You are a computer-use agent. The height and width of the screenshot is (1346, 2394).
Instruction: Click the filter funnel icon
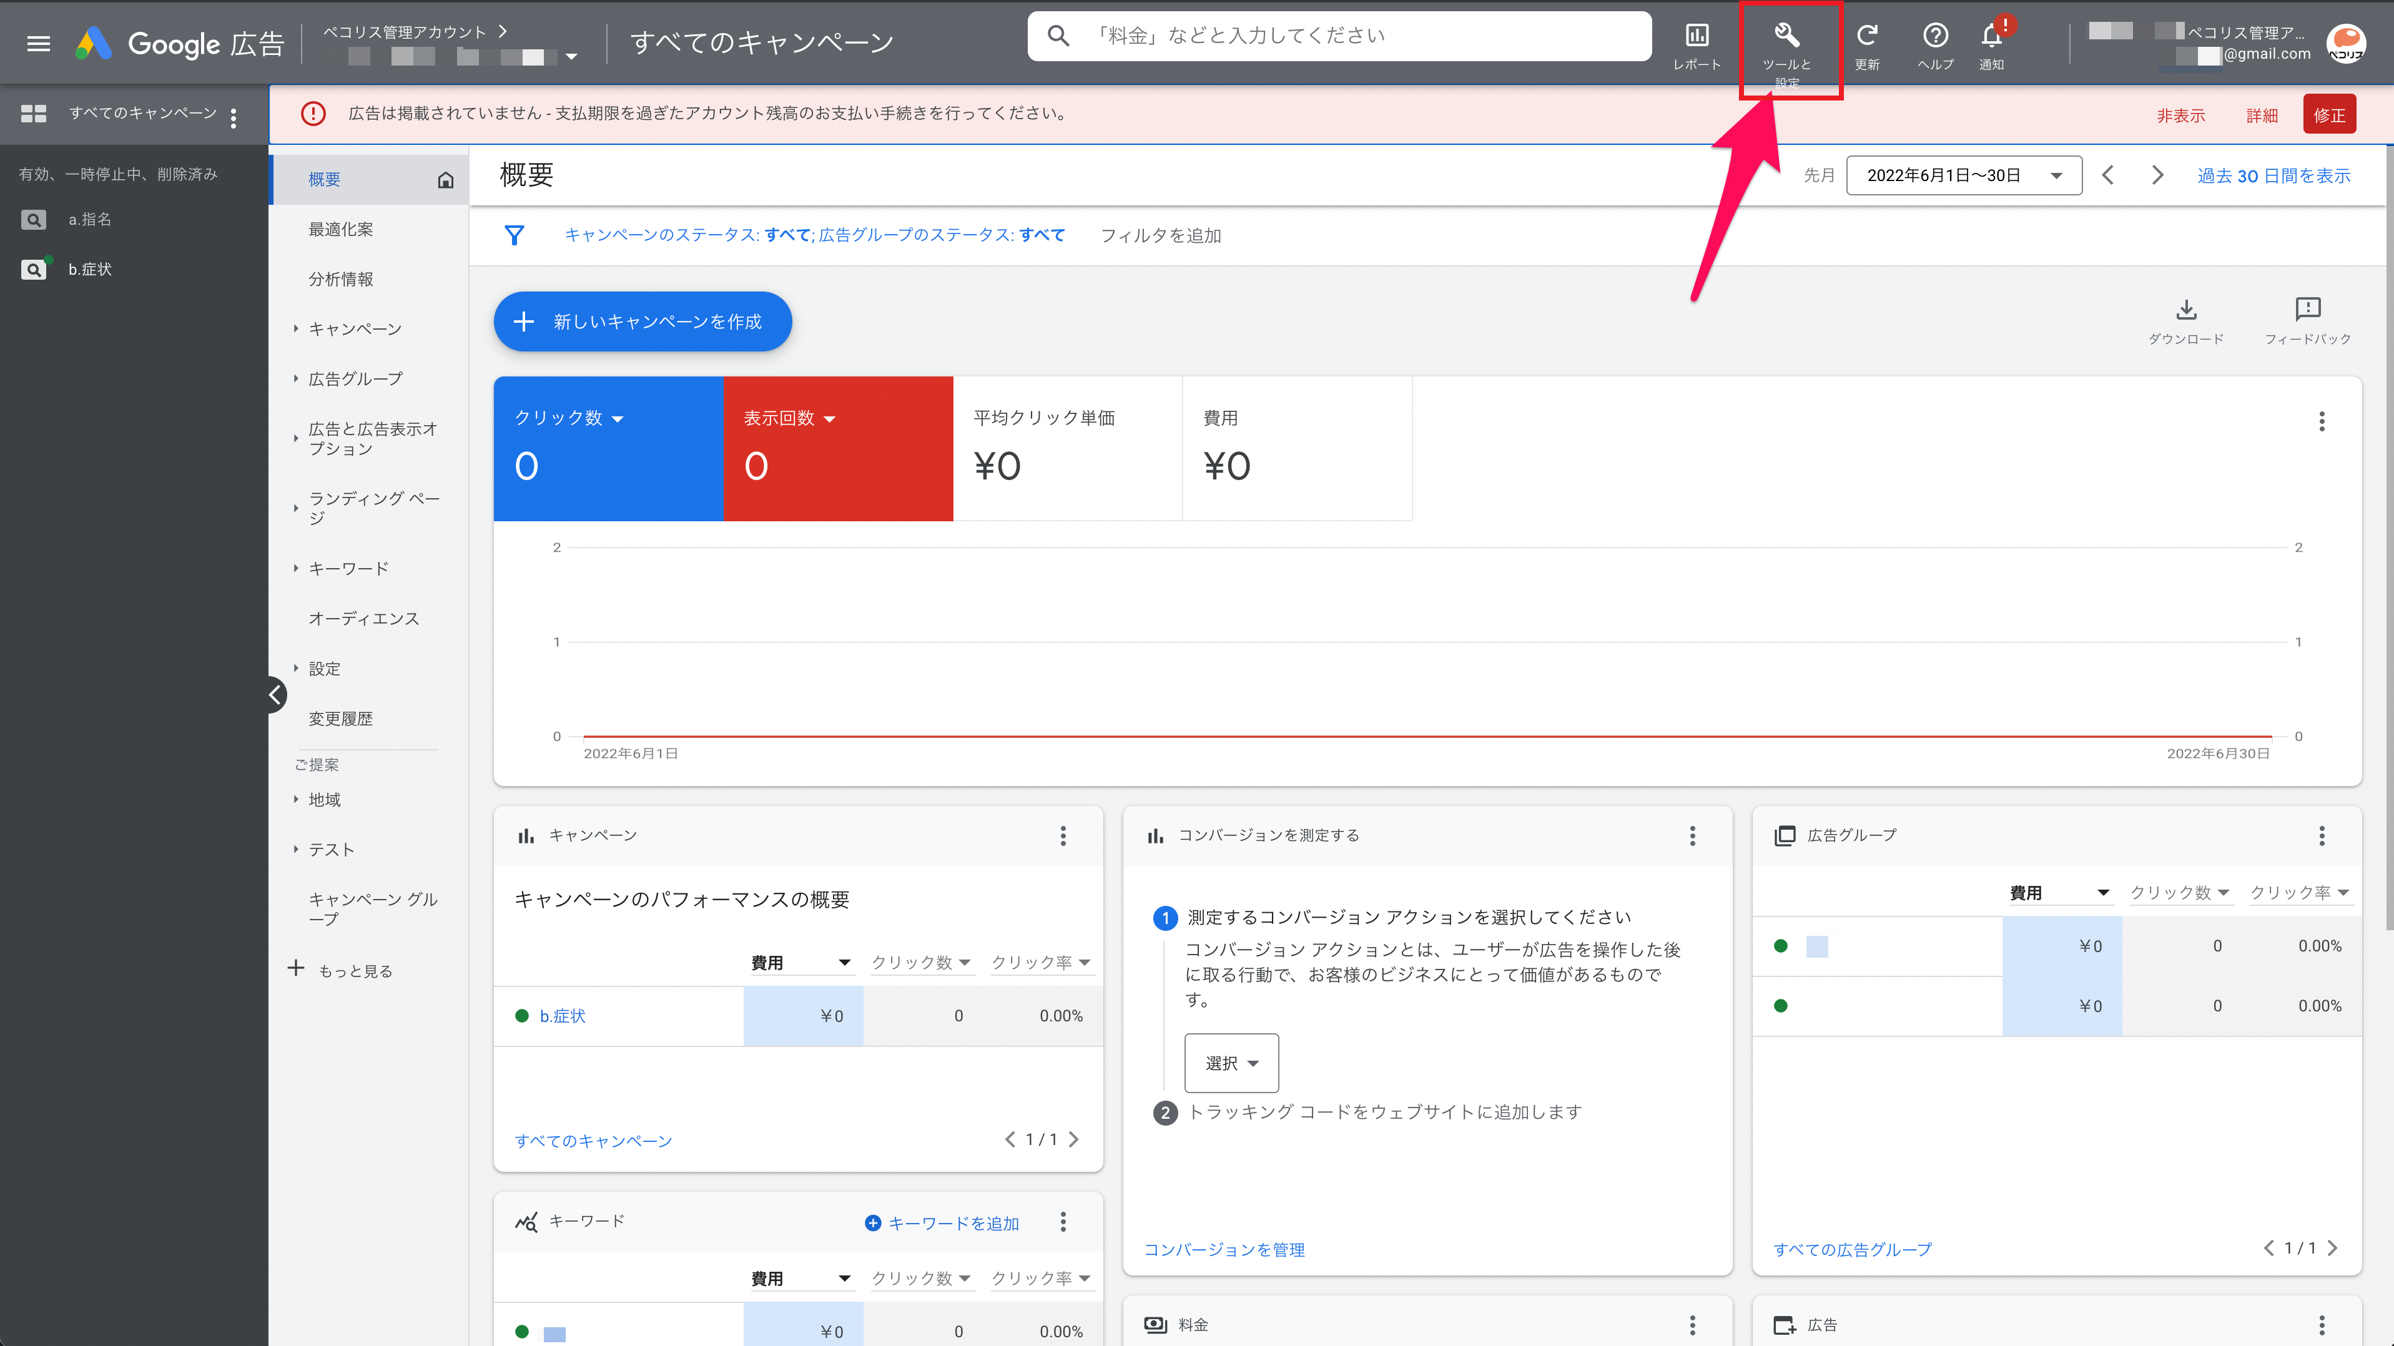[x=514, y=235]
